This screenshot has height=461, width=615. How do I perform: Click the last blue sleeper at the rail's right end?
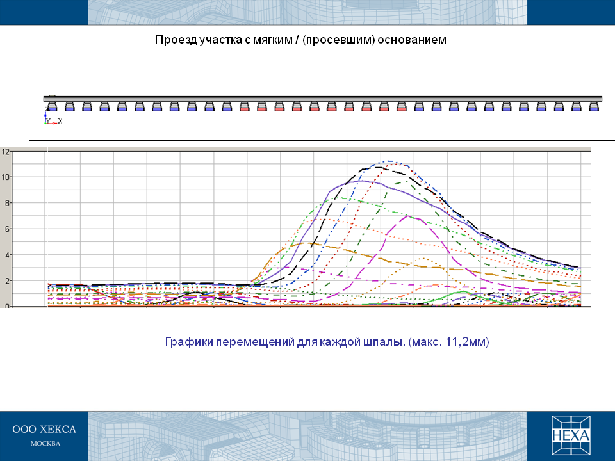click(x=594, y=107)
